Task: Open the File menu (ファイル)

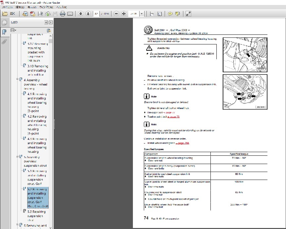Action: pos(7,7)
